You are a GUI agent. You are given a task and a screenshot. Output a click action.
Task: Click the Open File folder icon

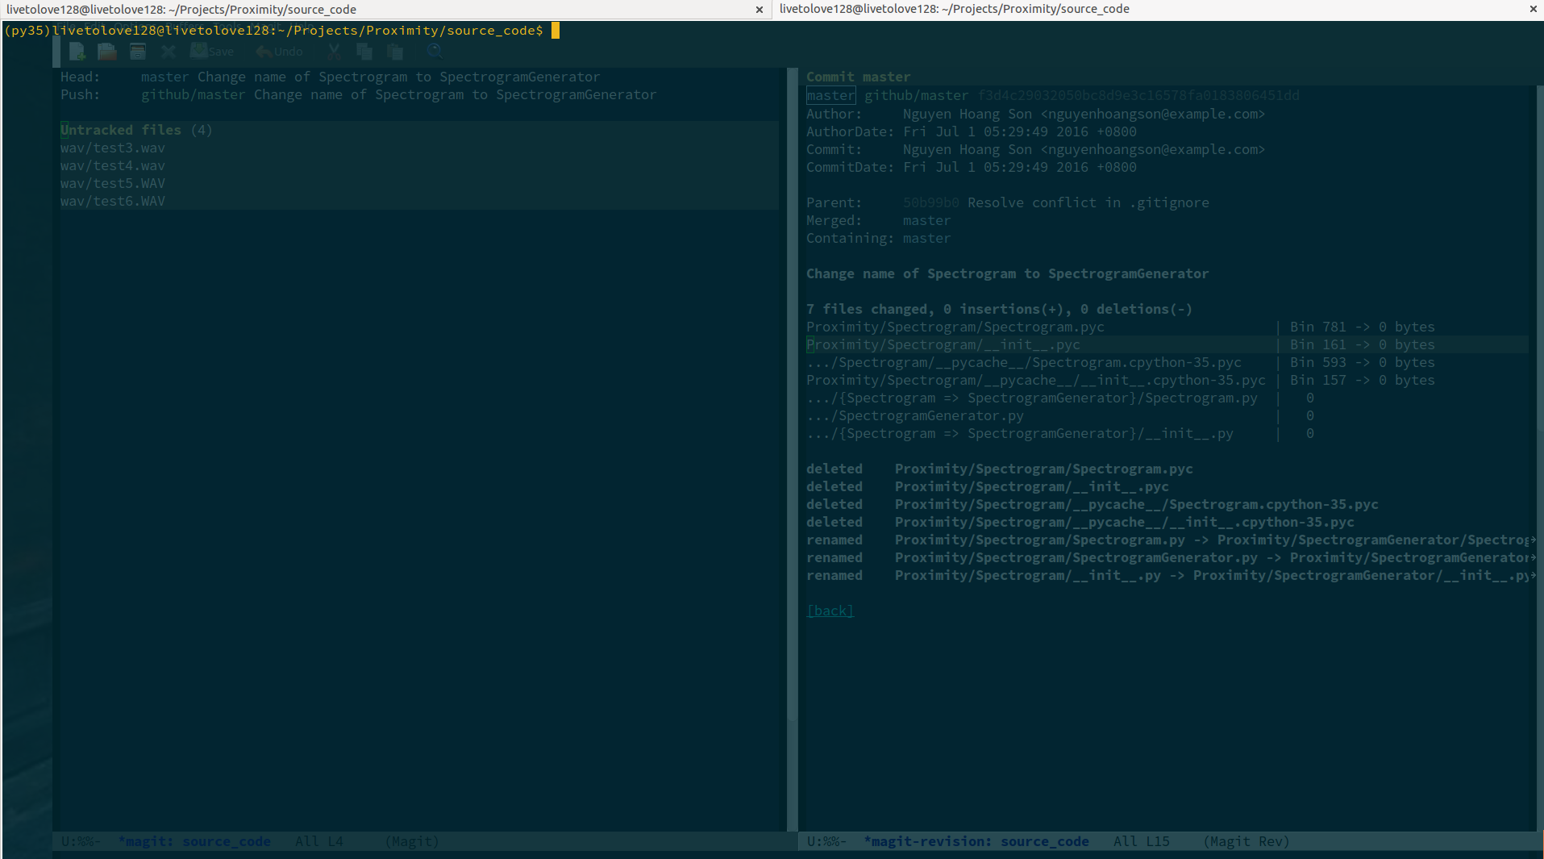point(107,52)
